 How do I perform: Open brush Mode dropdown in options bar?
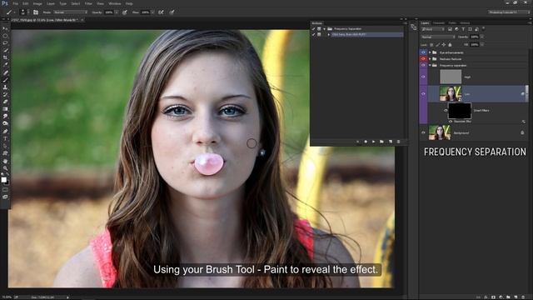click(x=70, y=12)
